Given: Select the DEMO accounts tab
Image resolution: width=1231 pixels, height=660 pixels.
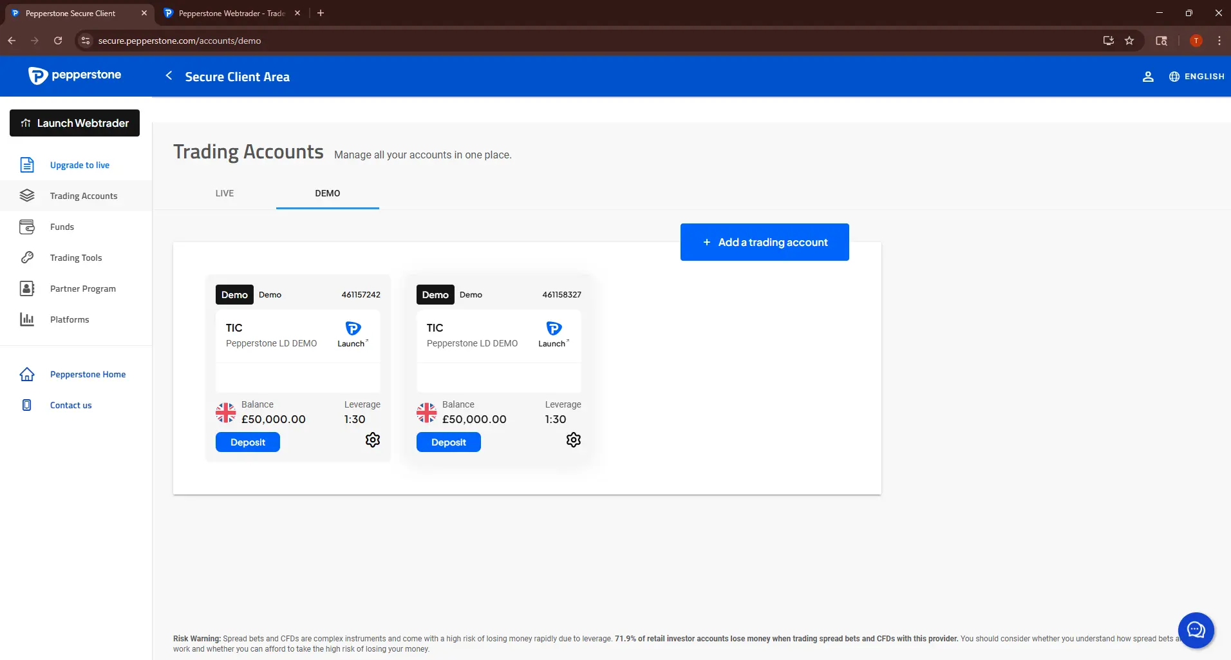Looking at the screenshot, I should pyautogui.click(x=327, y=193).
